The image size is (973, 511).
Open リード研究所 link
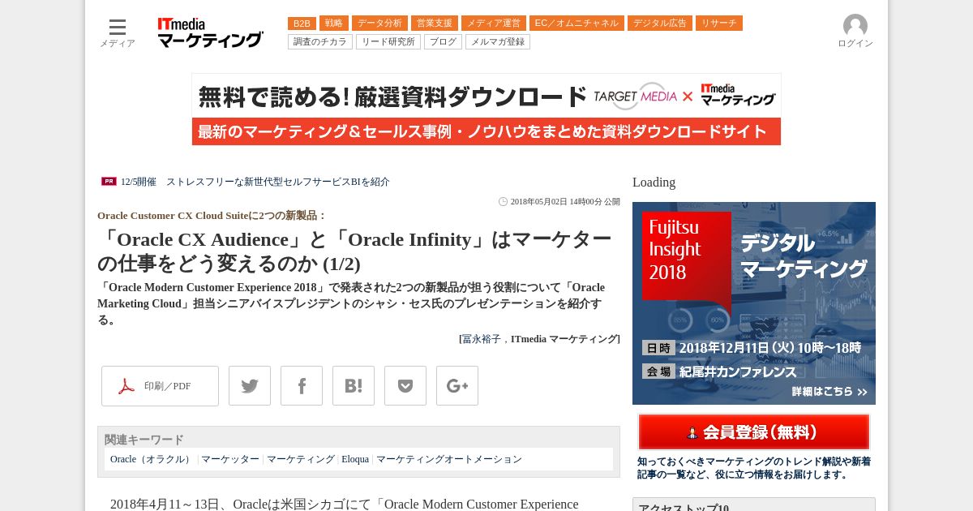pyautogui.click(x=388, y=41)
